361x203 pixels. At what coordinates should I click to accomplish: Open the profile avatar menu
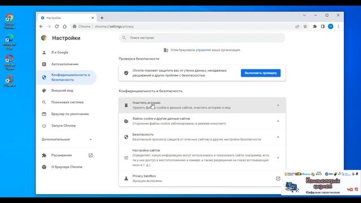(x=331, y=27)
